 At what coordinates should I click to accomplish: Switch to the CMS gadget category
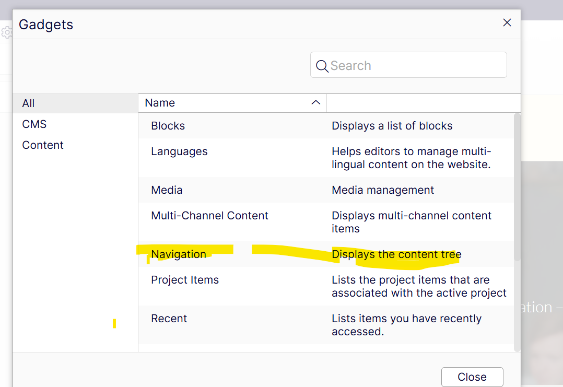[x=34, y=124]
